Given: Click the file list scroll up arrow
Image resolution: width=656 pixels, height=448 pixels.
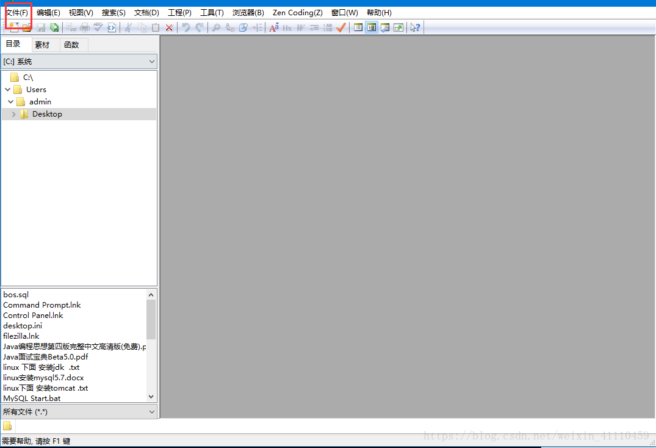Looking at the screenshot, I should coord(151,294).
